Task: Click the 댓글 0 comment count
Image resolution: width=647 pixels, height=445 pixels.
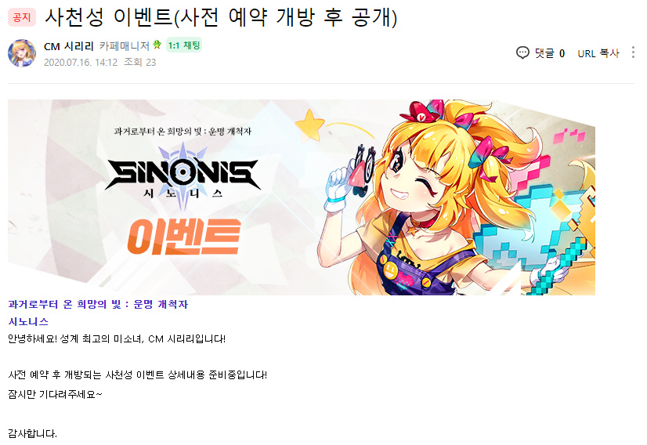Action: (550, 53)
